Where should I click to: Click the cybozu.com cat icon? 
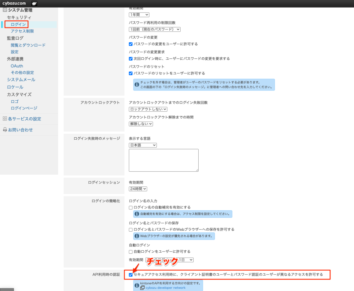(x=34, y=3)
